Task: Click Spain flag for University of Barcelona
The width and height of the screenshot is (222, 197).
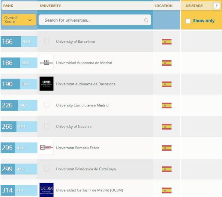Action: (167, 42)
